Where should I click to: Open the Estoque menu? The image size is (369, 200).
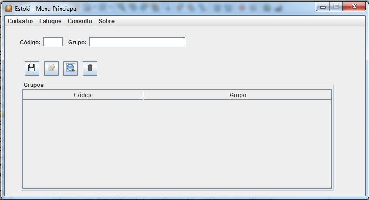(x=50, y=21)
